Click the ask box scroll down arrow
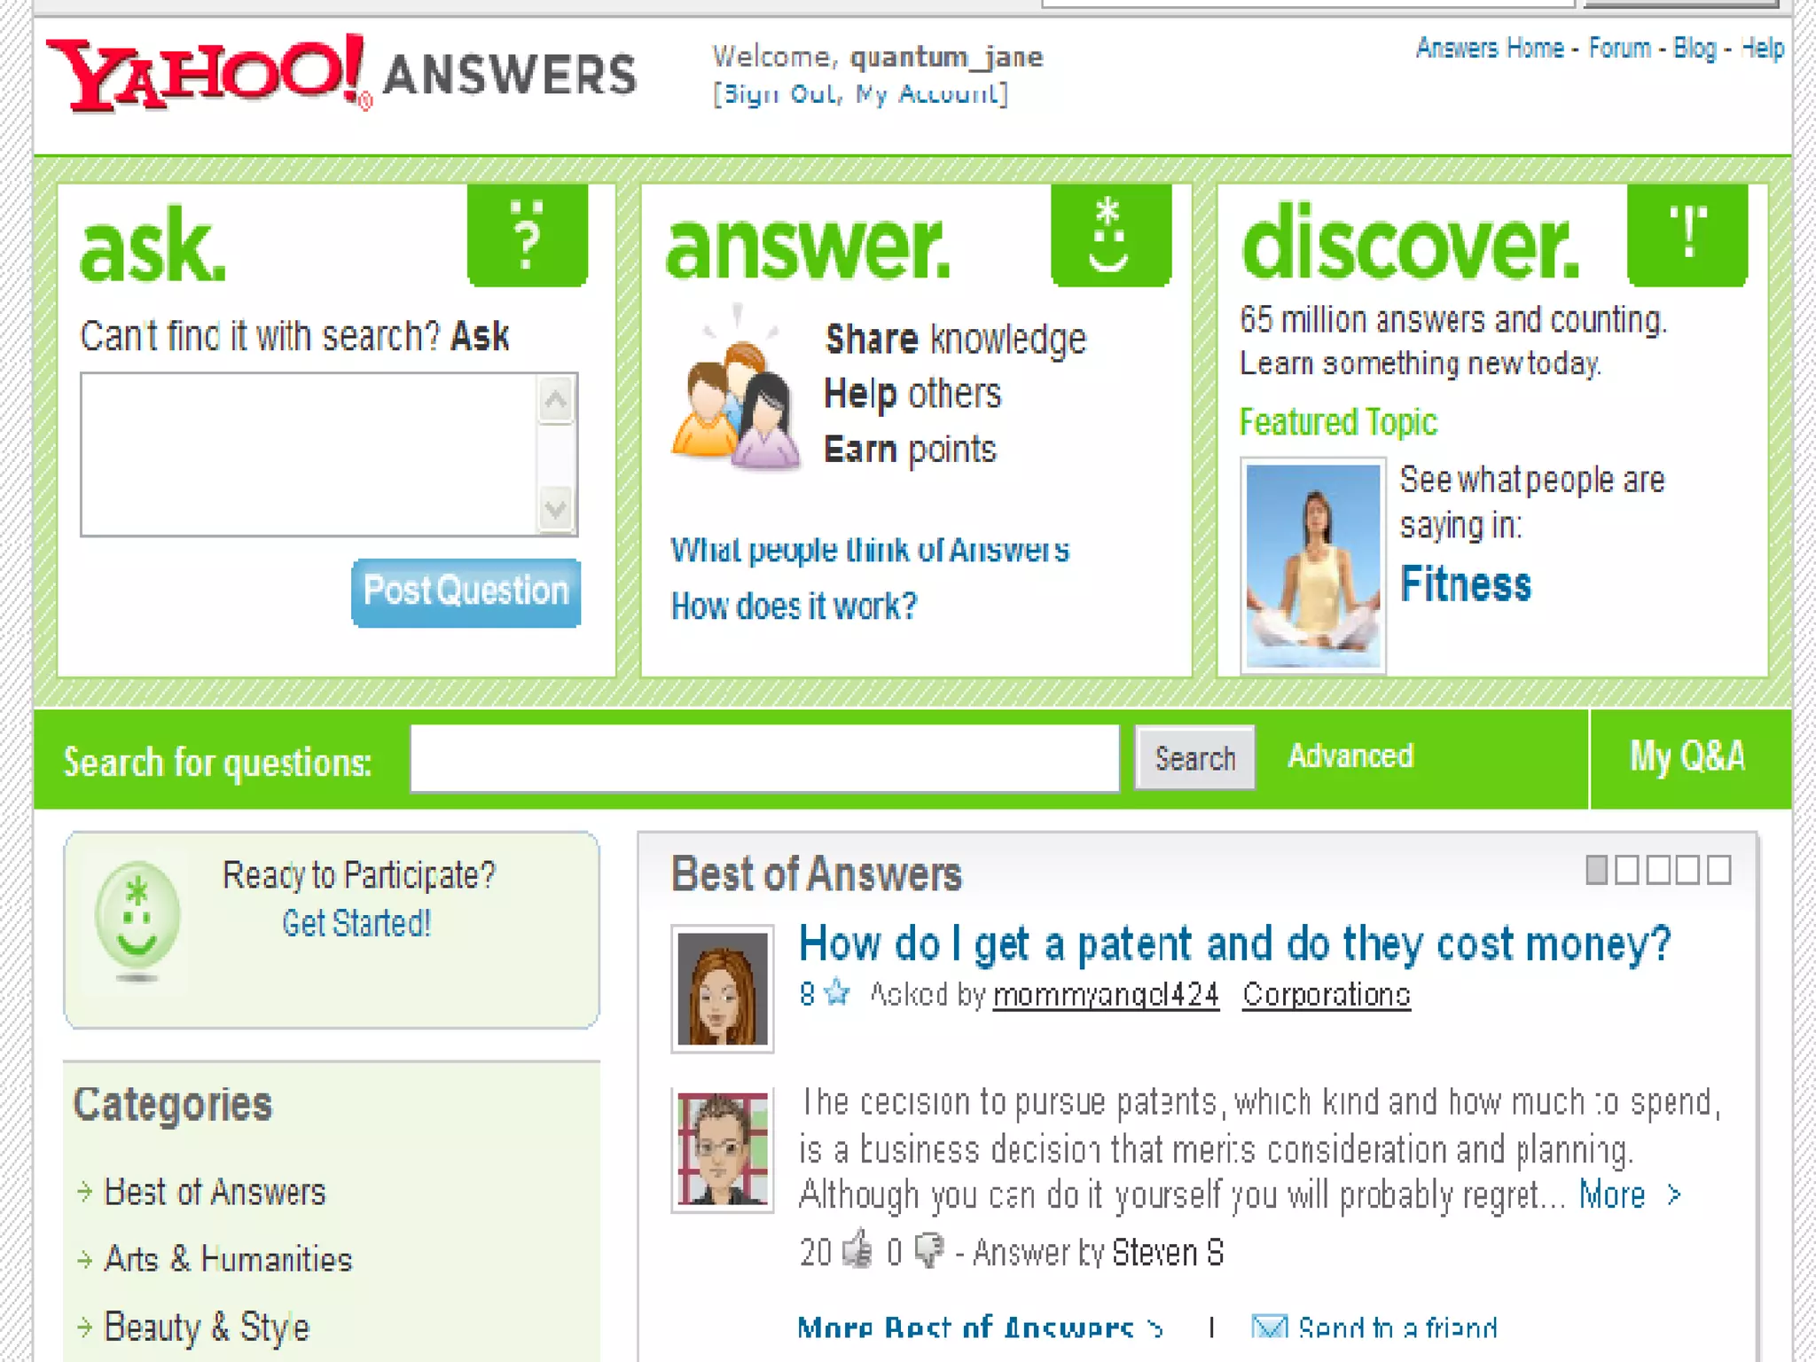This screenshot has height=1362, width=1816. click(x=556, y=509)
